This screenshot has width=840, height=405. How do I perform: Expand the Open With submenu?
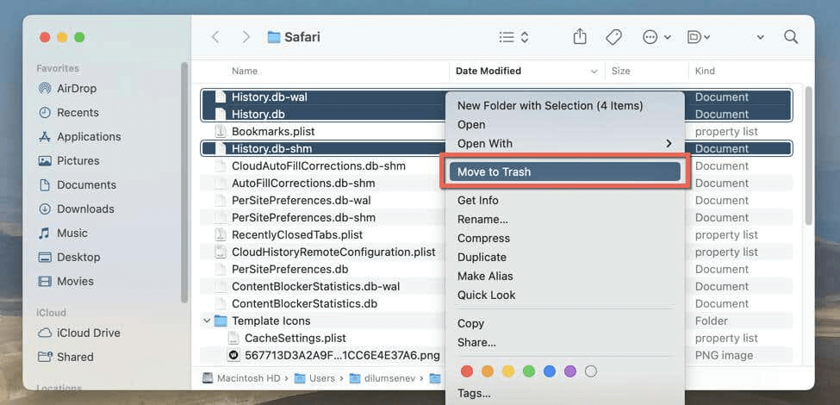click(x=564, y=143)
